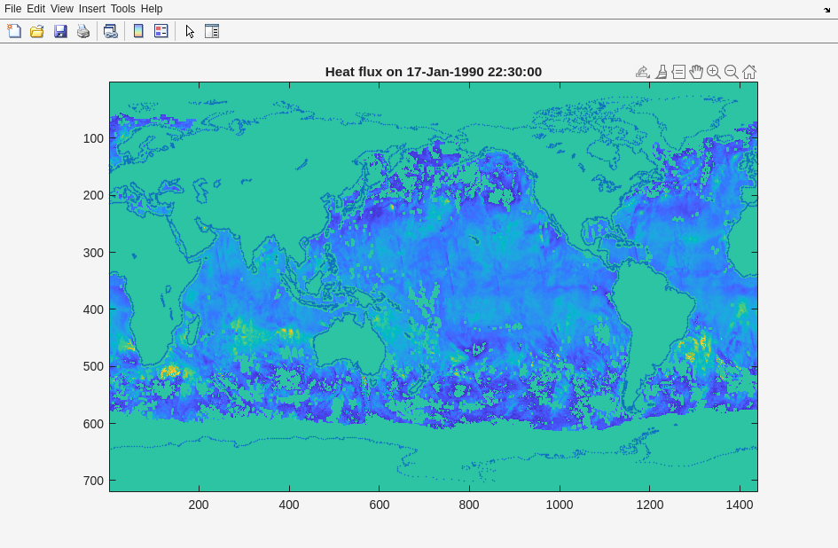Screen dimensions: 838x548
Task: Print the figure using the printer icon
Action: point(83,31)
